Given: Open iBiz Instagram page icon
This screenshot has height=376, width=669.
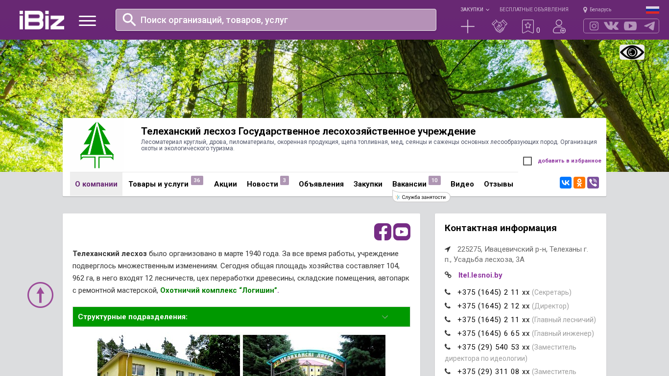Looking at the screenshot, I should pos(594,26).
